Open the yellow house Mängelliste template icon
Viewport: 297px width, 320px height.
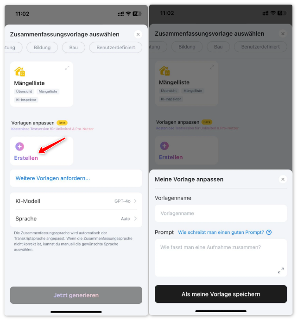coord(19,72)
